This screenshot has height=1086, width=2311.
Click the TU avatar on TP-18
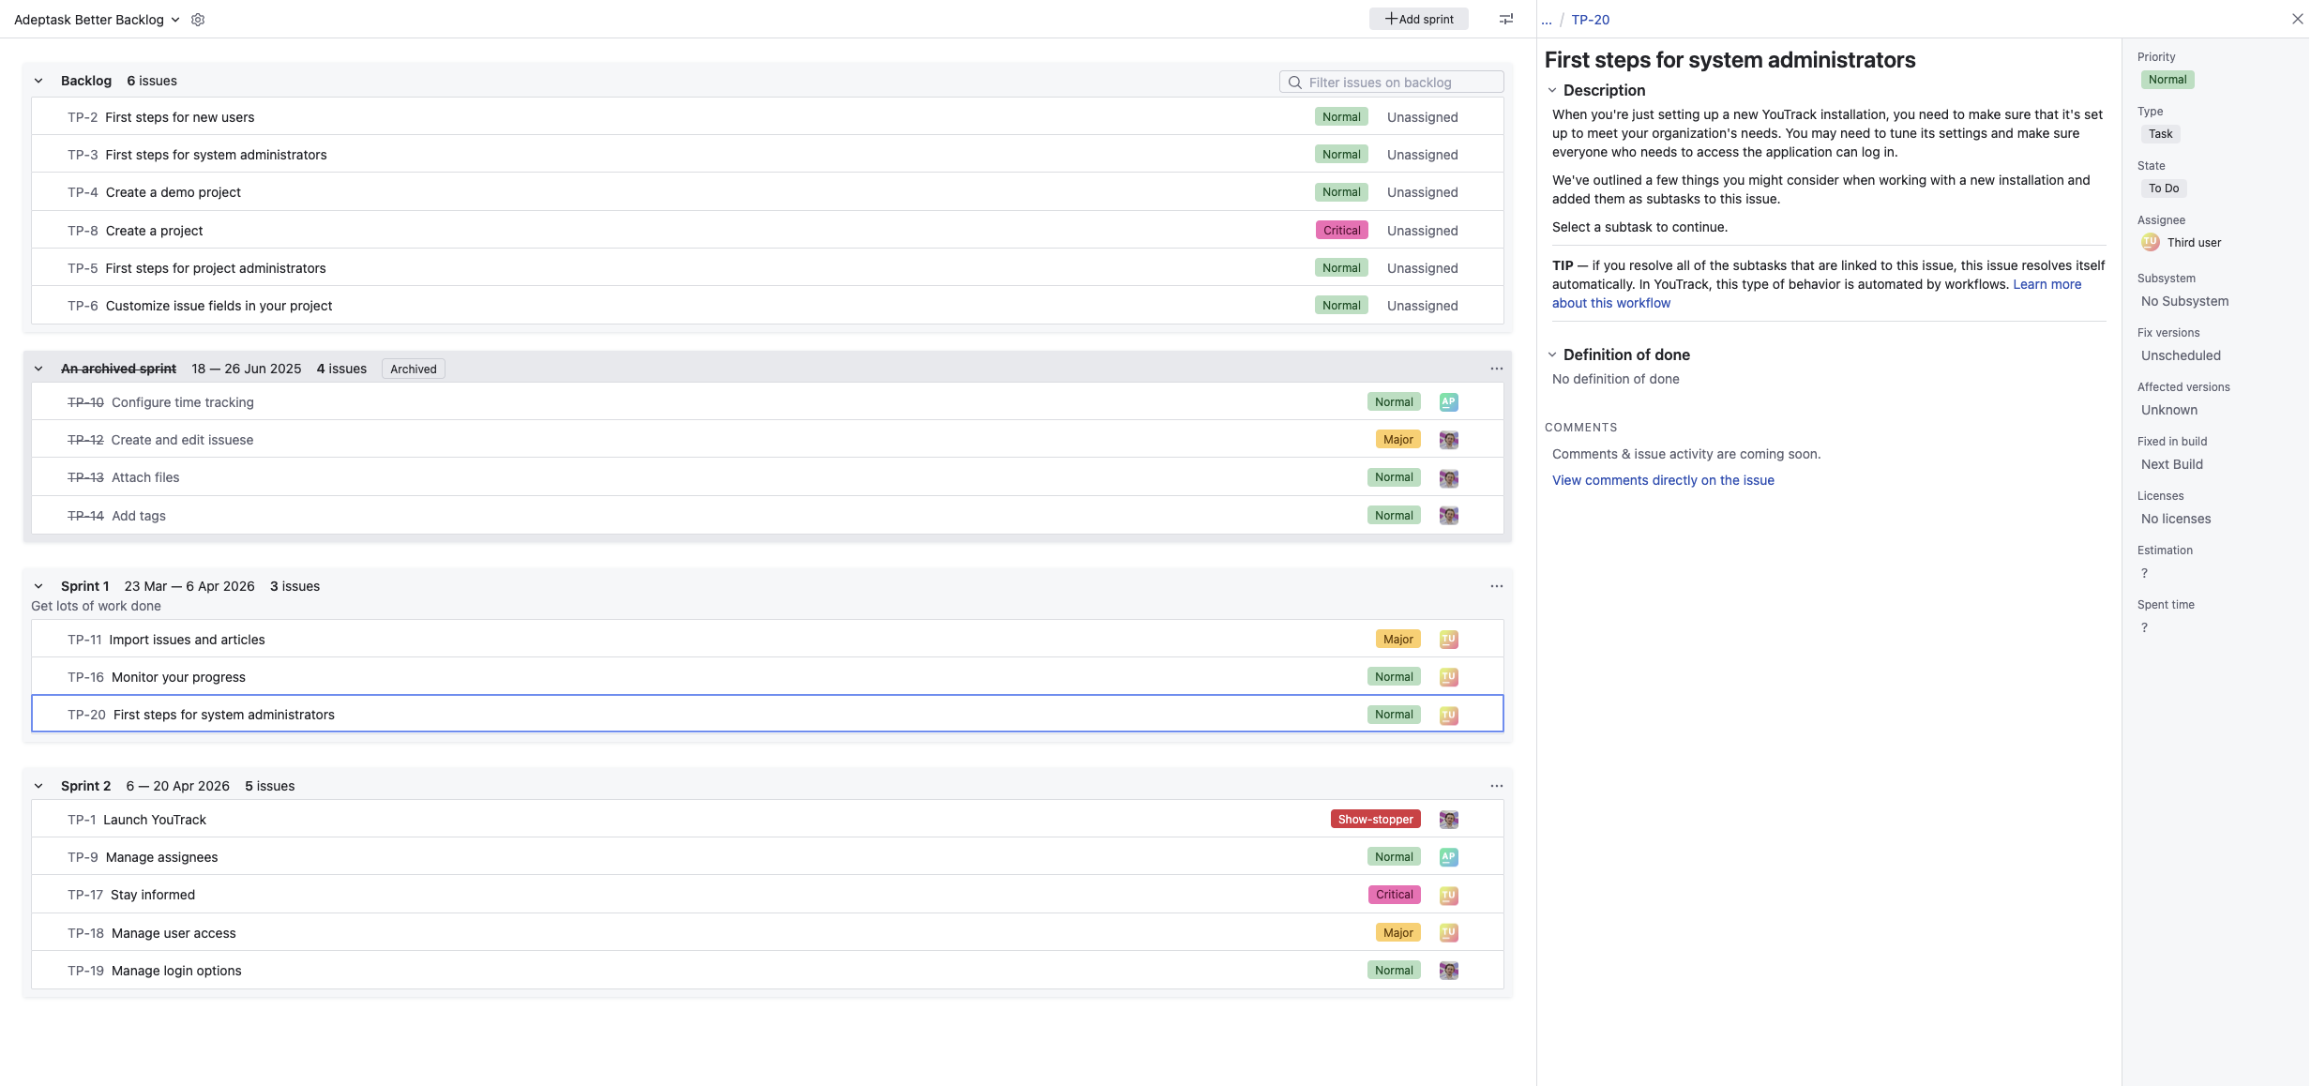1449,933
